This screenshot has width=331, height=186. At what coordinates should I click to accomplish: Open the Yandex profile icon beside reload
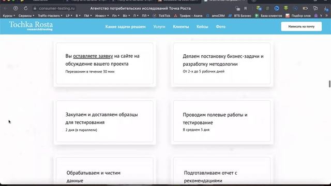[x=16, y=8]
